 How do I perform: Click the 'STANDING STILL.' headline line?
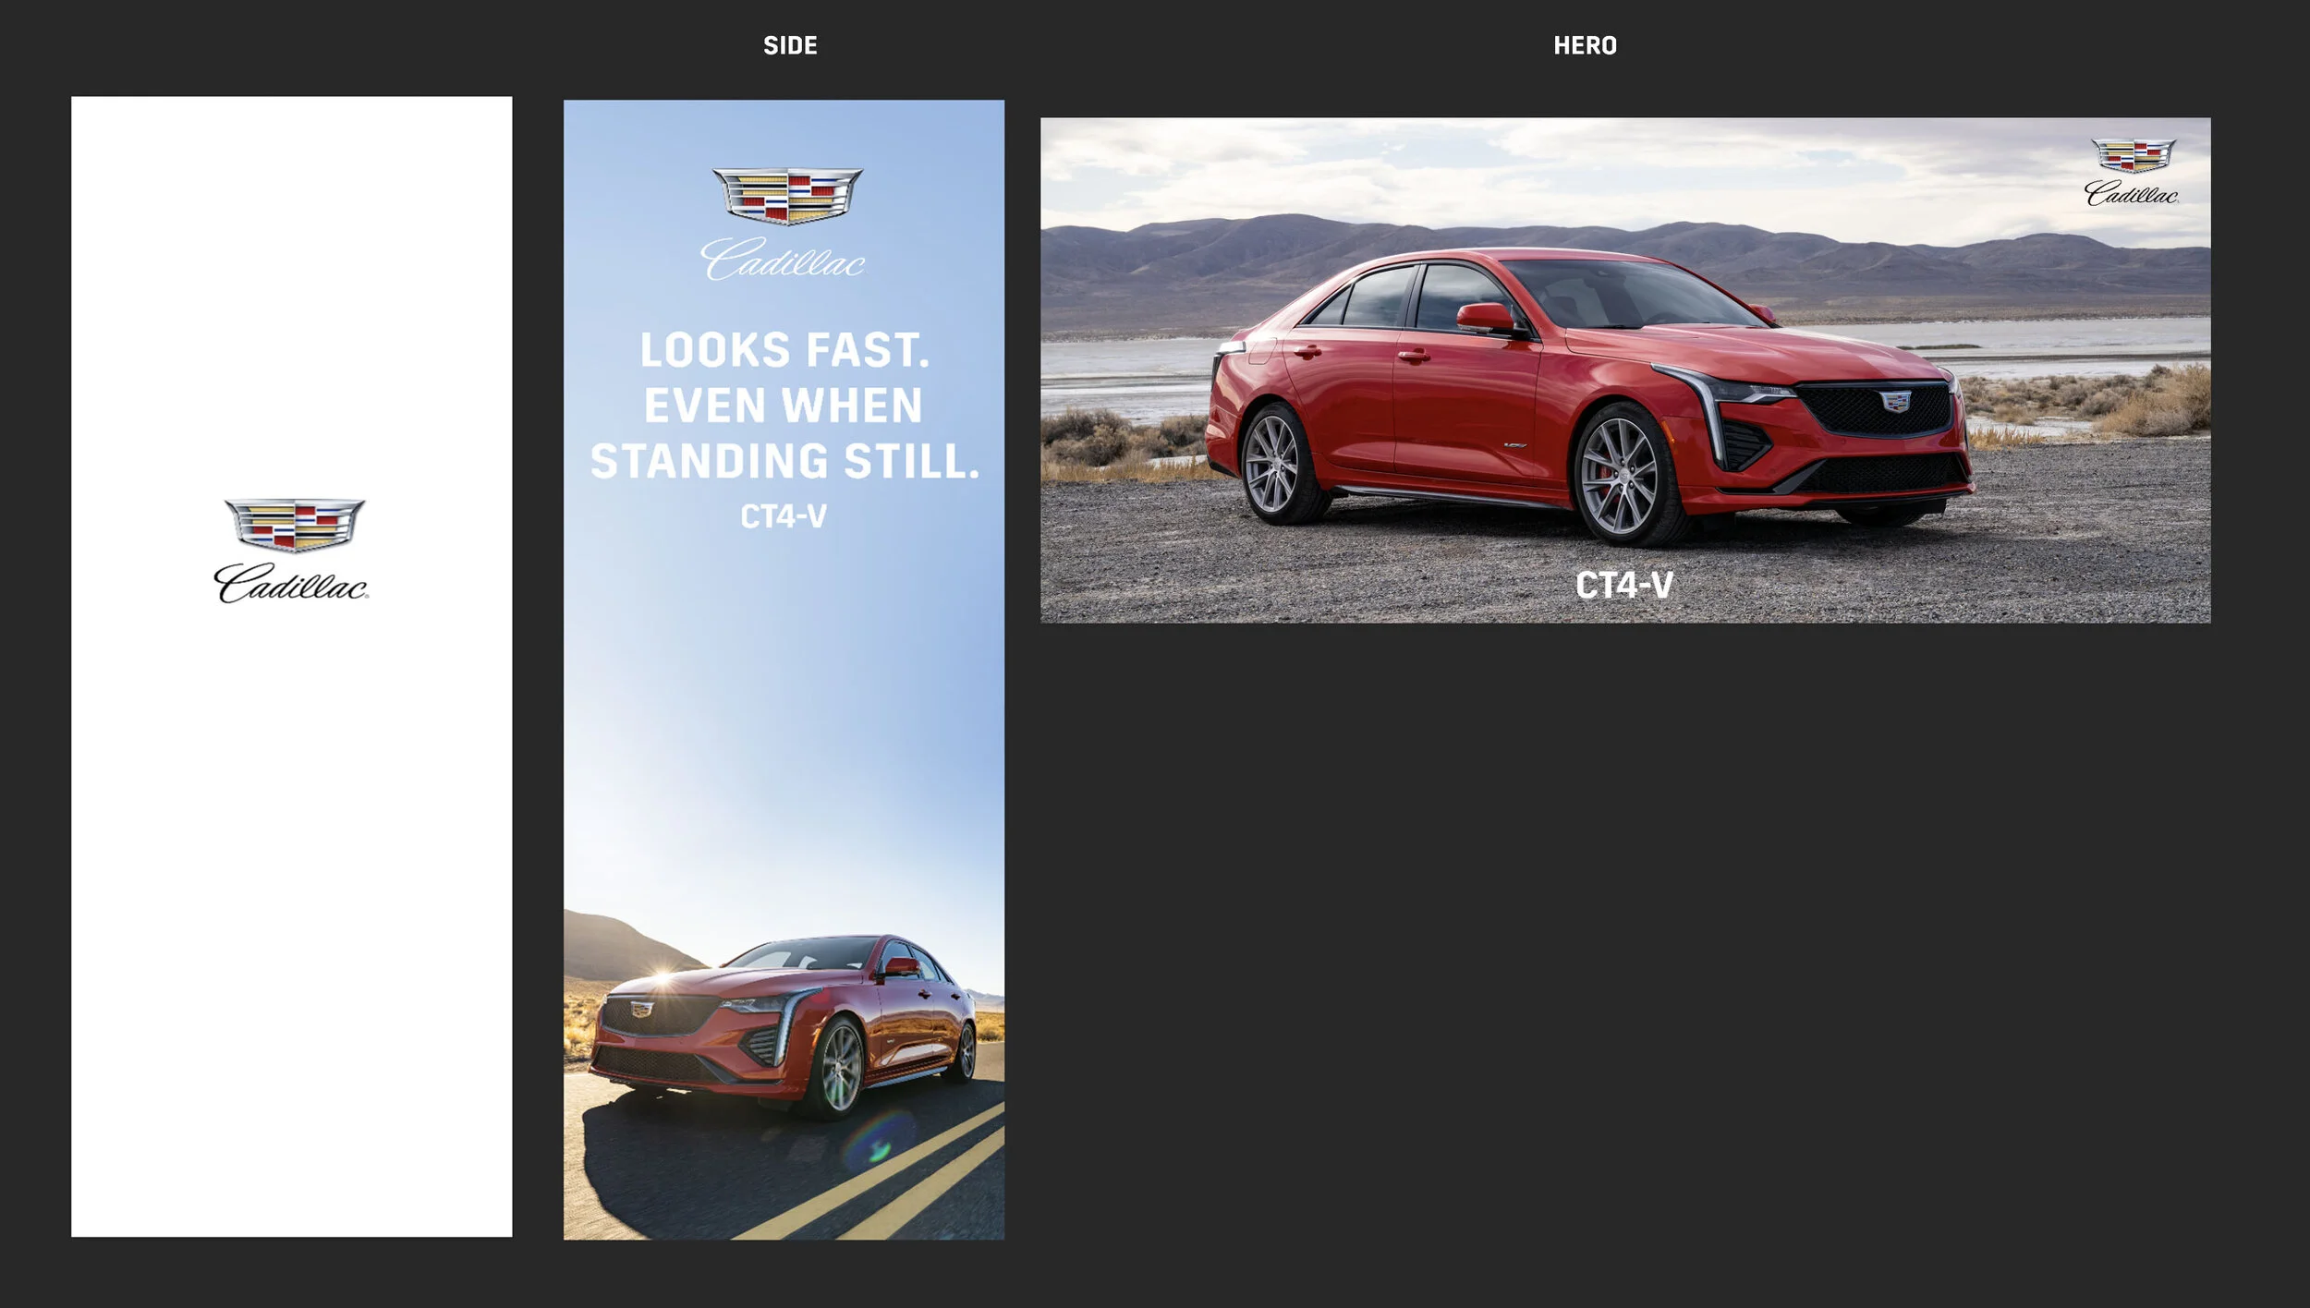[x=784, y=461]
